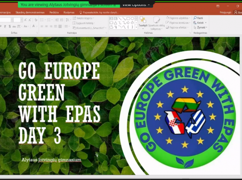Screen dimensions: 242x180
Task: Choose the down block arrow shape
Action: click(x=133, y=23)
